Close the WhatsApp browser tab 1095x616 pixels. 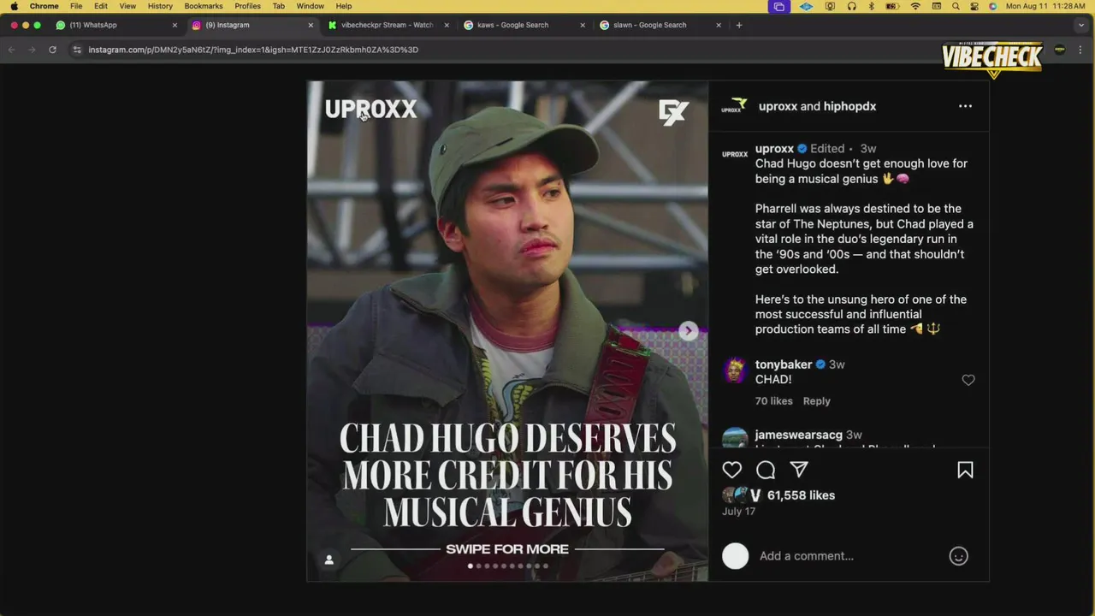pyautogui.click(x=175, y=25)
